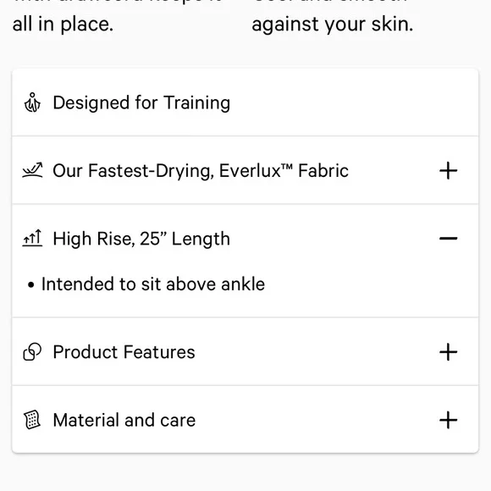Image resolution: width=491 pixels, height=491 pixels.
Task: Open the Product Features heading text
Action: point(124,352)
